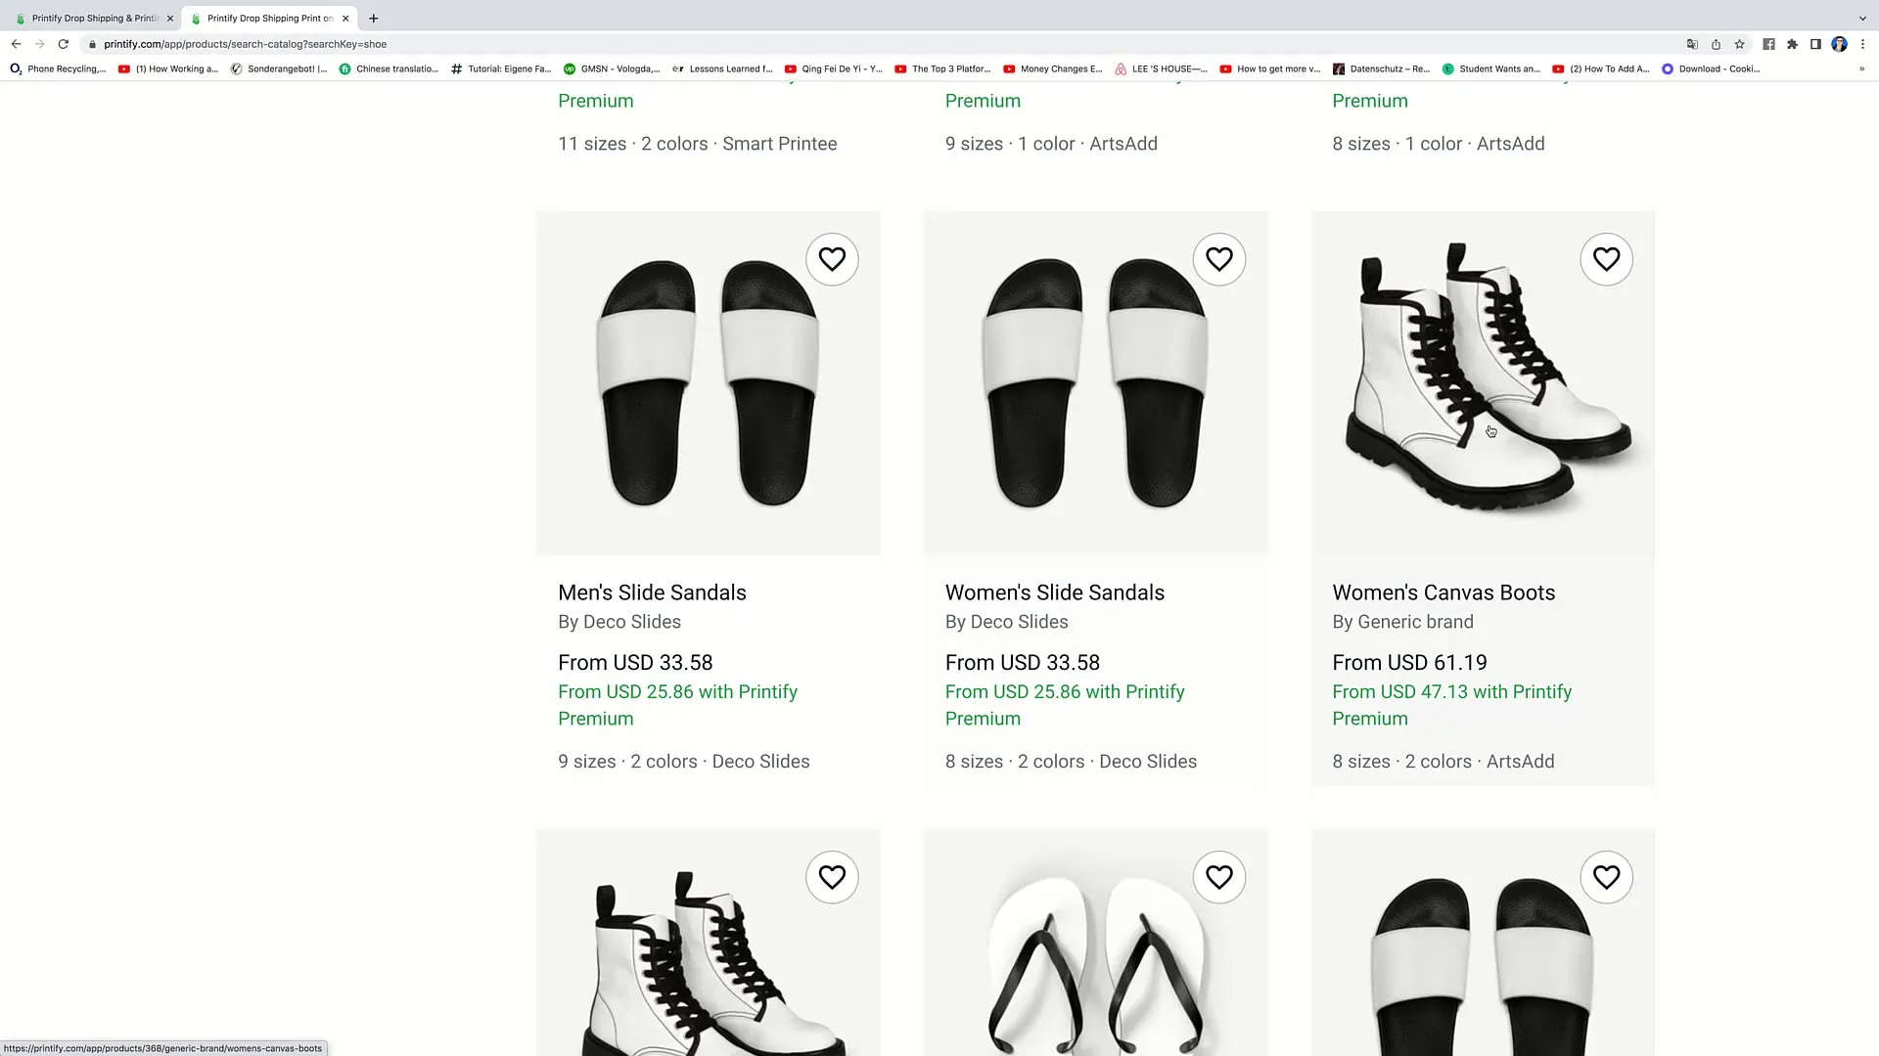
Task: Open Chinese translation bookmark
Action: point(389,68)
